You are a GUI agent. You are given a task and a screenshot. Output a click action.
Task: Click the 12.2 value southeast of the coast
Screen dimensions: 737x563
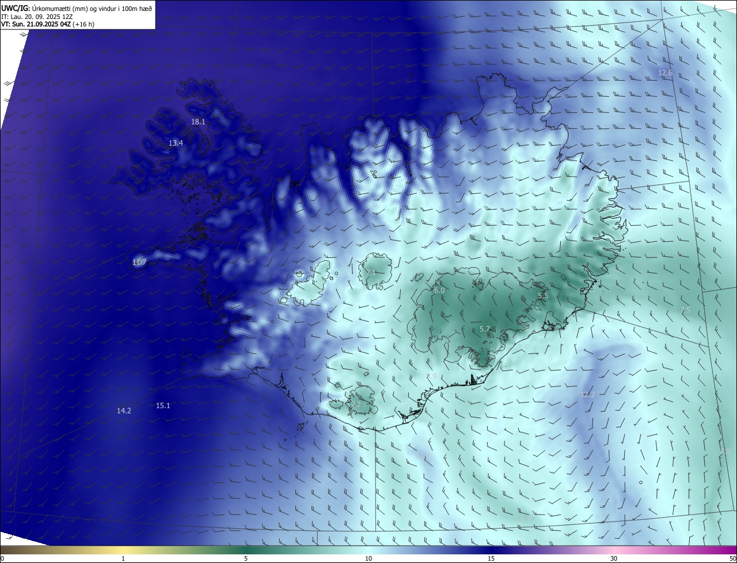click(587, 395)
